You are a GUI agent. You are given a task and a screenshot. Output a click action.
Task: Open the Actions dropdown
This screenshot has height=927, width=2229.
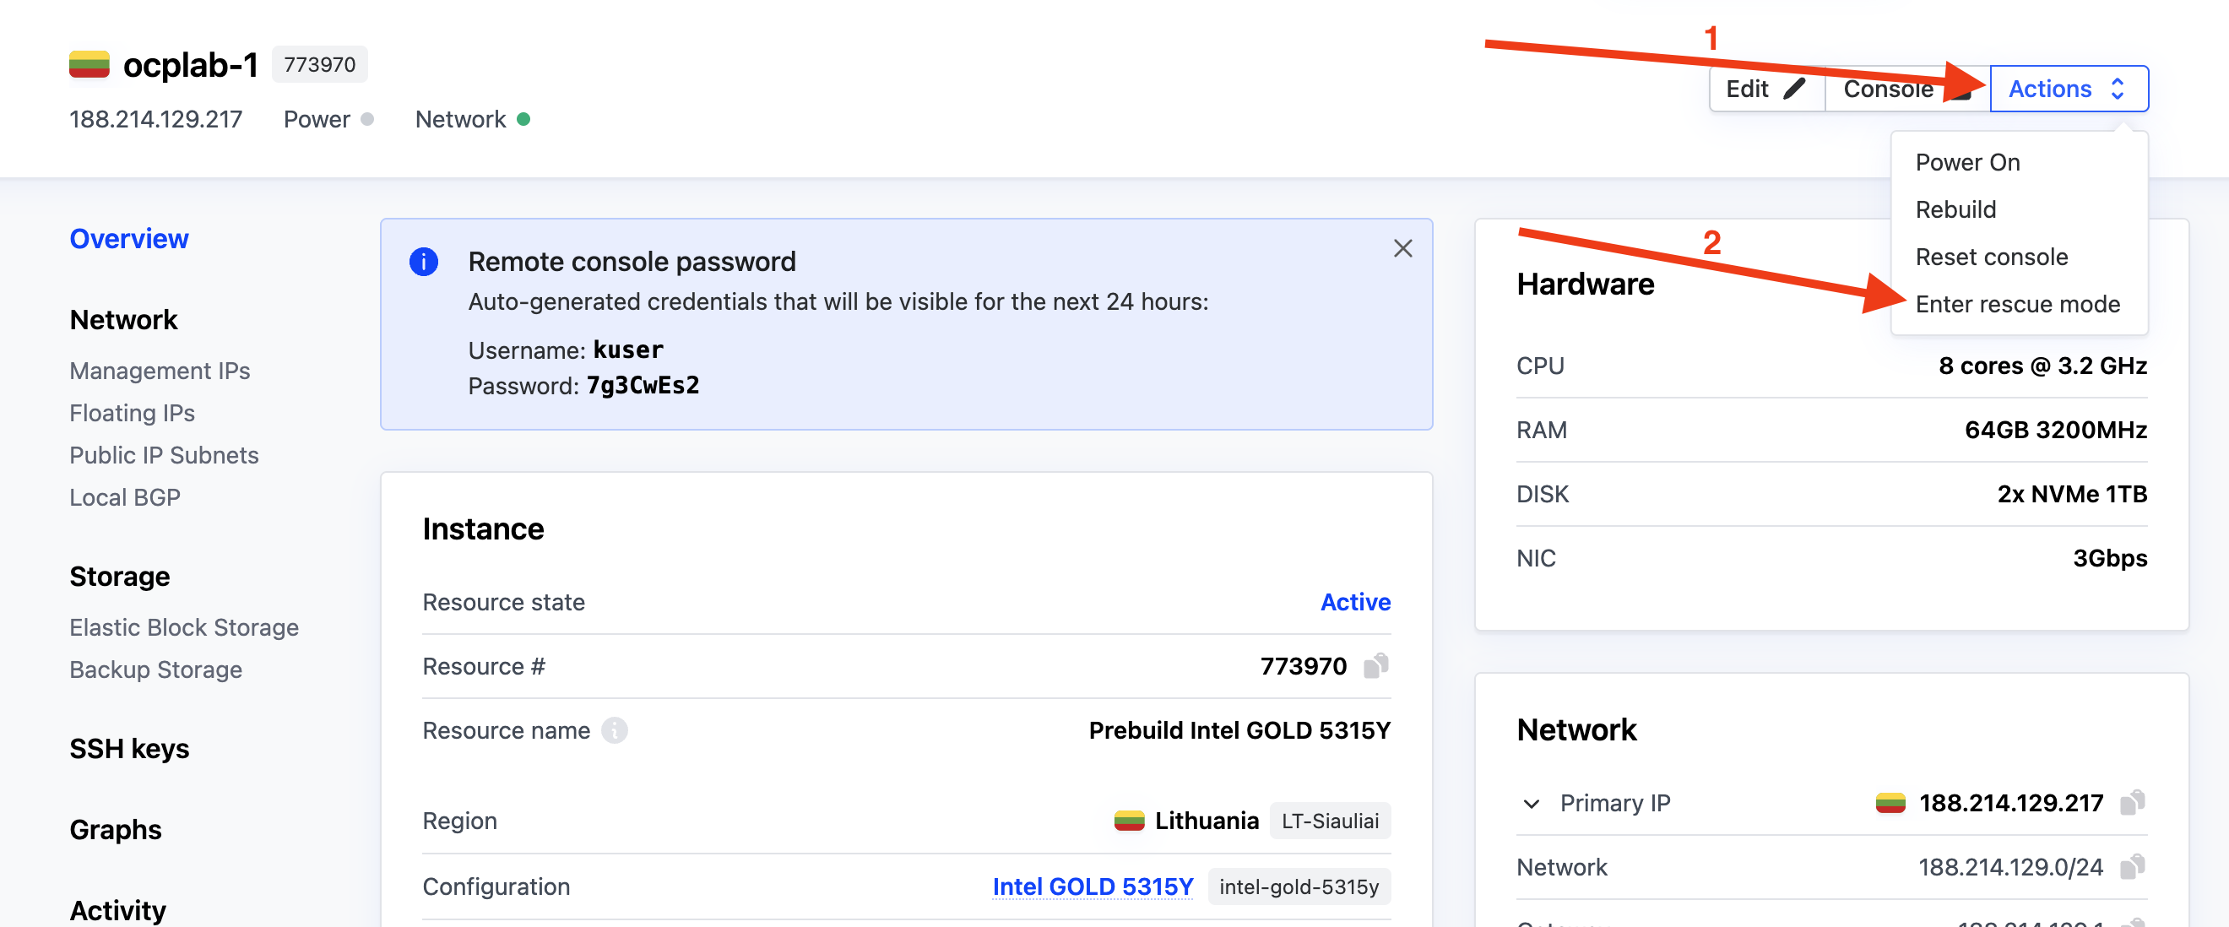[x=2067, y=89]
